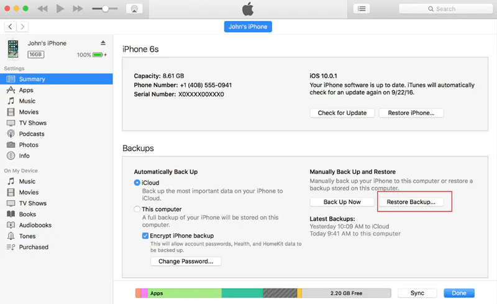Choose This computer backup option

(137, 210)
